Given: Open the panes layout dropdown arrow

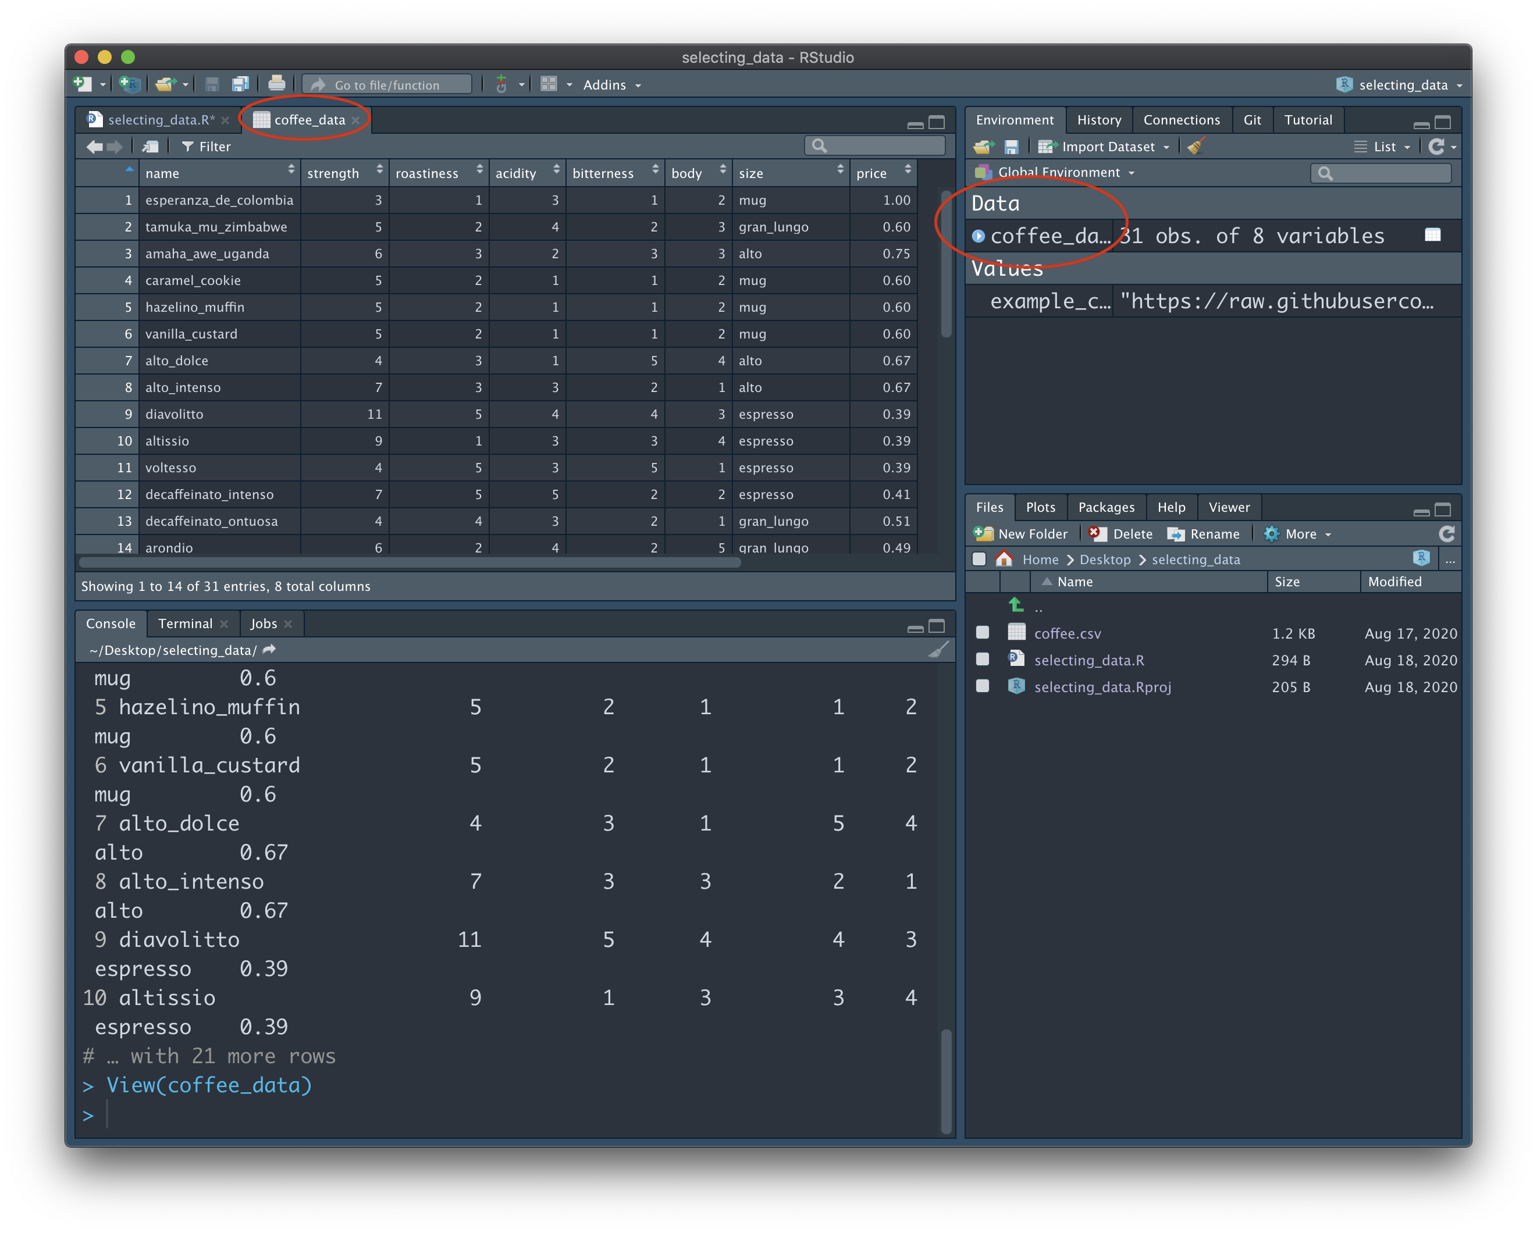Looking at the screenshot, I should 570,85.
